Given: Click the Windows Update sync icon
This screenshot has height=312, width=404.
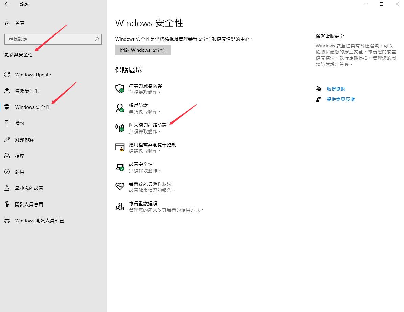Looking at the screenshot, I should 7,75.
